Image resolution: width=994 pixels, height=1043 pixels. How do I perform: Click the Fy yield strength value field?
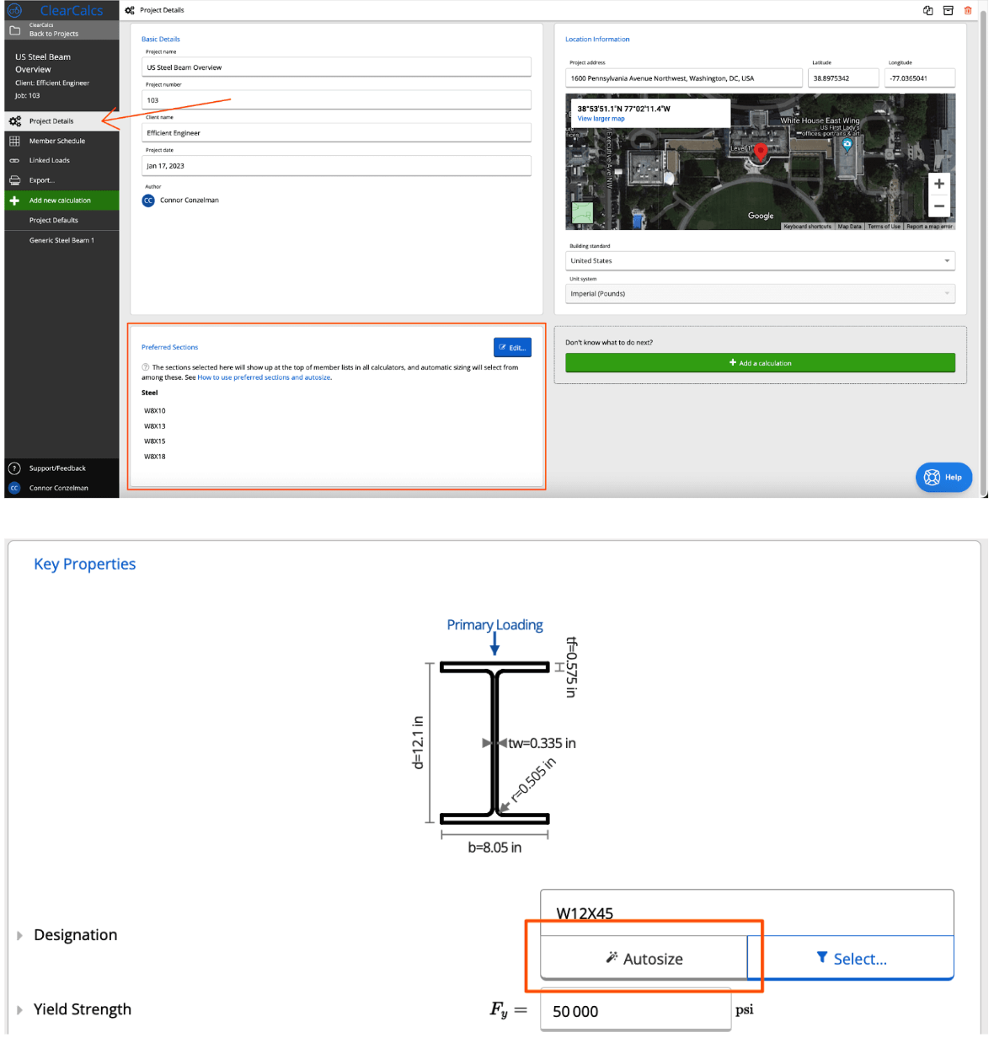(635, 1011)
